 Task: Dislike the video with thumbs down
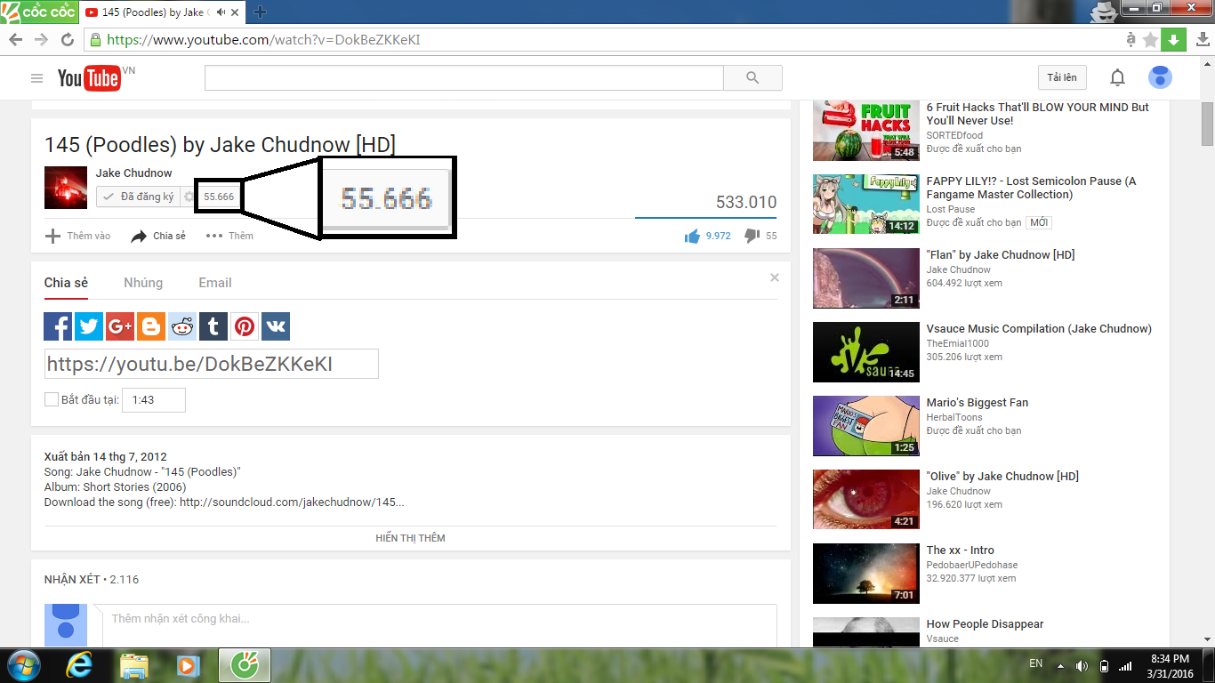(x=752, y=236)
